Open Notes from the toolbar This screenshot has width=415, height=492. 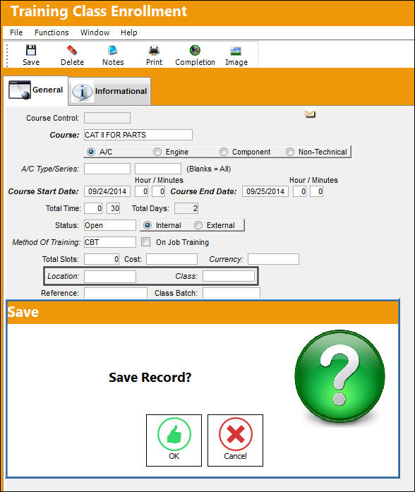click(113, 55)
